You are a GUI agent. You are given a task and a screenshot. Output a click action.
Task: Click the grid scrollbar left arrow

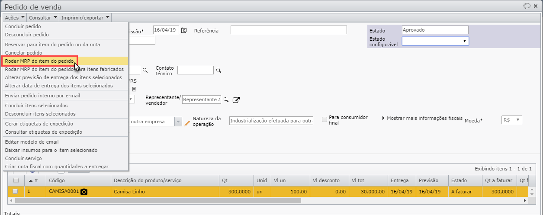pyautogui.click(x=12, y=201)
